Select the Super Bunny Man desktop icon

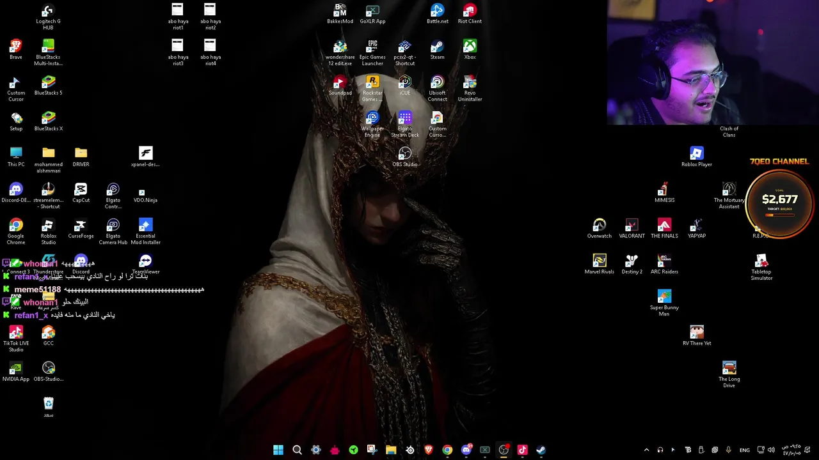point(664,303)
